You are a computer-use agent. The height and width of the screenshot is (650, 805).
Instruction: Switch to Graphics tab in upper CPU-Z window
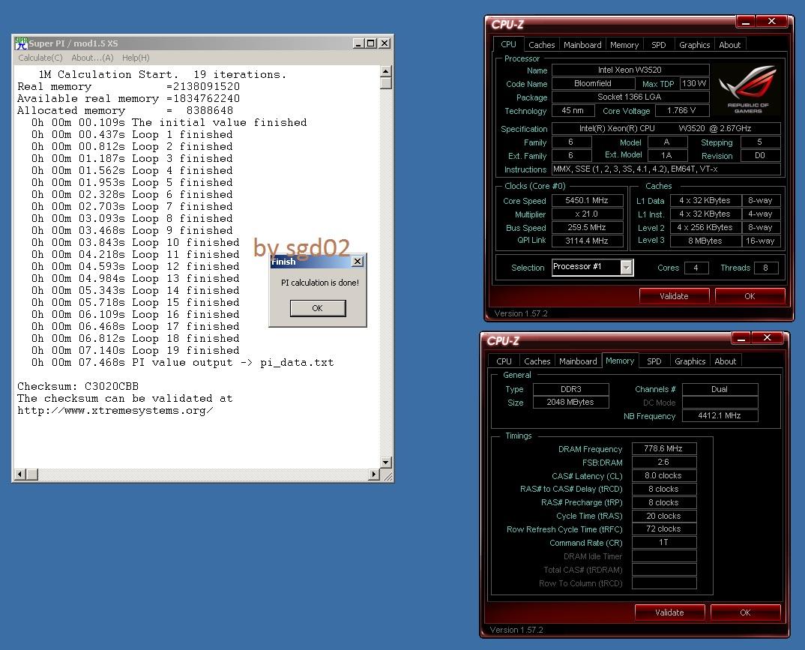point(694,45)
